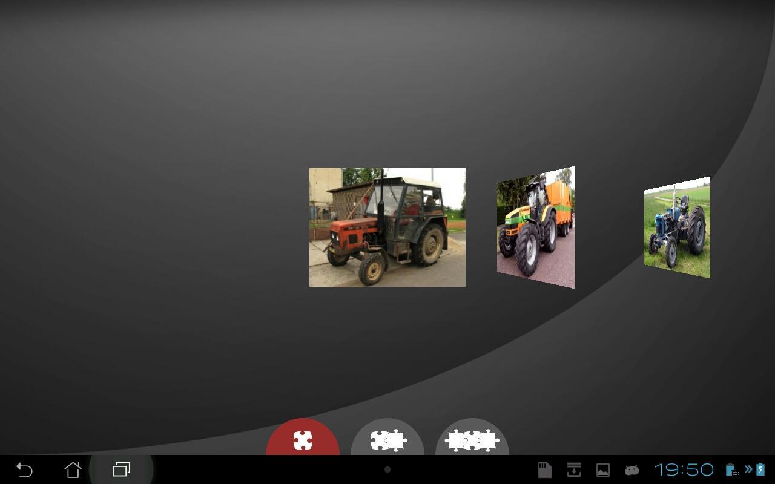Select the three-piece puzzle difficulty icon
775x484 pixels.
[471, 440]
